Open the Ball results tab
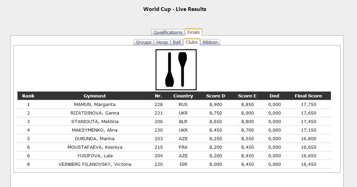 (177, 42)
